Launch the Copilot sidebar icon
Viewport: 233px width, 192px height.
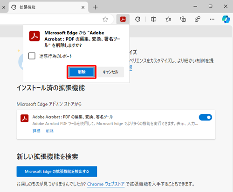[x=226, y=19]
